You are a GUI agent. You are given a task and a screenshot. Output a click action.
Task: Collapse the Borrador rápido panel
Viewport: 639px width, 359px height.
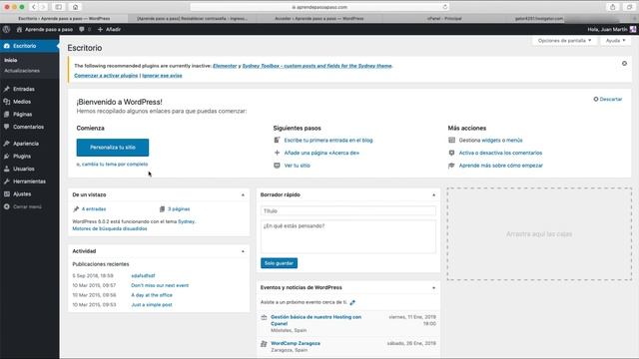(433, 195)
